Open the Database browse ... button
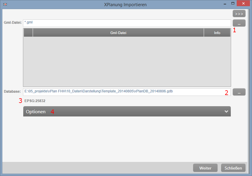 (239, 92)
